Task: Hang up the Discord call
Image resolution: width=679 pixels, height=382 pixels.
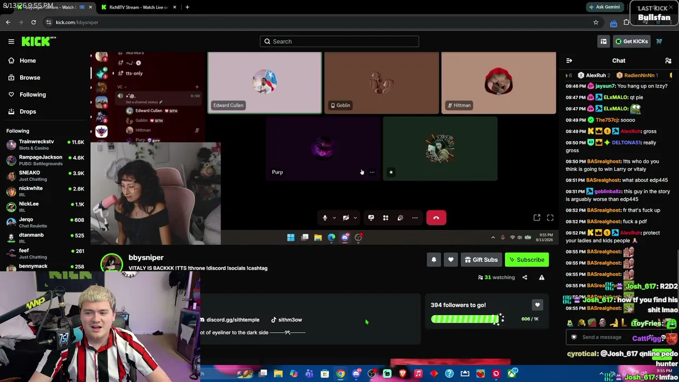Action: (x=436, y=218)
